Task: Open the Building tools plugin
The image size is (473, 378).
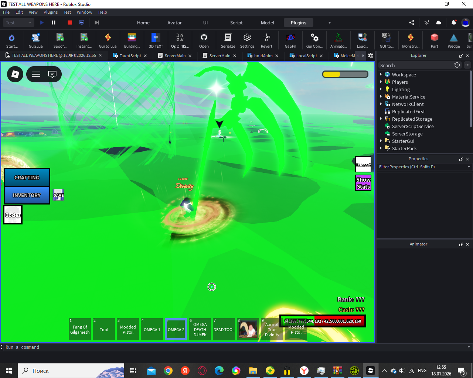Action: 132,41
